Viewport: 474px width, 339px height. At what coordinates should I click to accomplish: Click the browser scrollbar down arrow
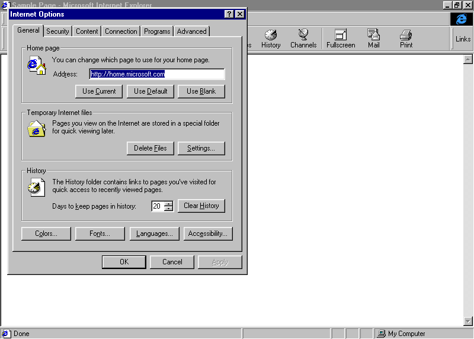tap(467, 321)
